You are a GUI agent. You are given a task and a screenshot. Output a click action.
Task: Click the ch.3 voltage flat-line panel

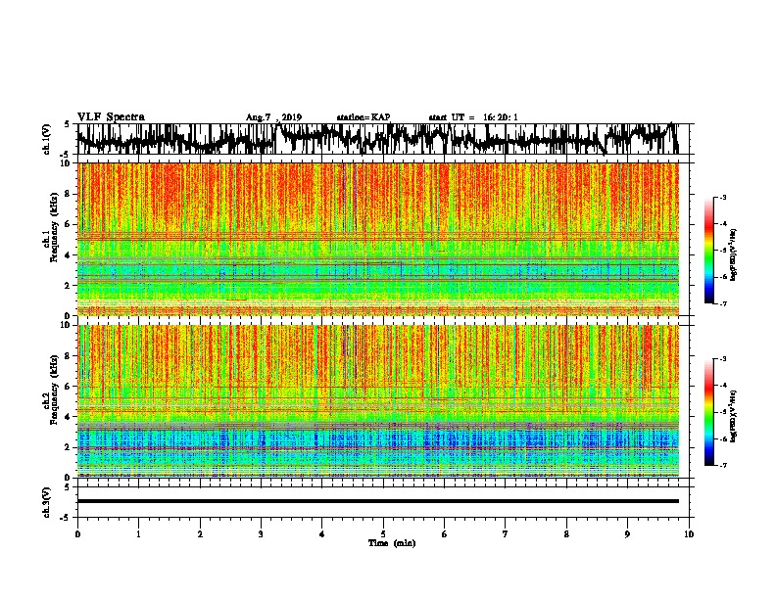(x=382, y=502)
